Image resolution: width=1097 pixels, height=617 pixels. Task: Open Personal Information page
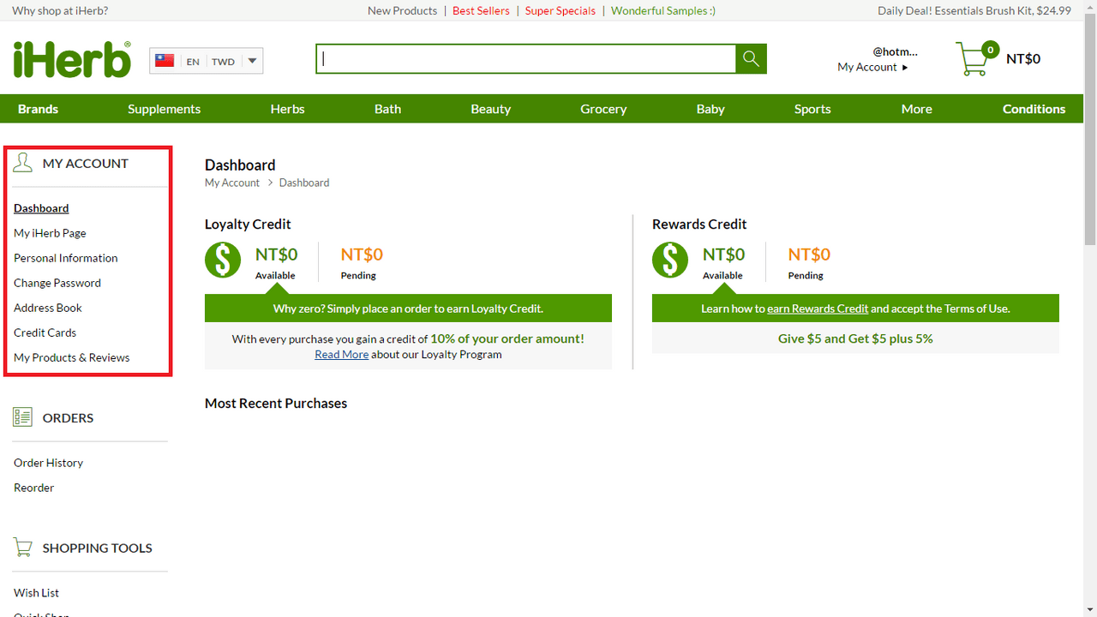coord(66,258)
